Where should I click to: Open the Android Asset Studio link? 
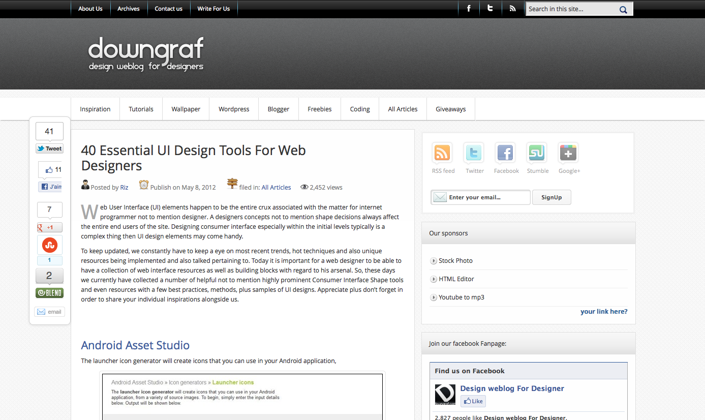click(135, 345)
